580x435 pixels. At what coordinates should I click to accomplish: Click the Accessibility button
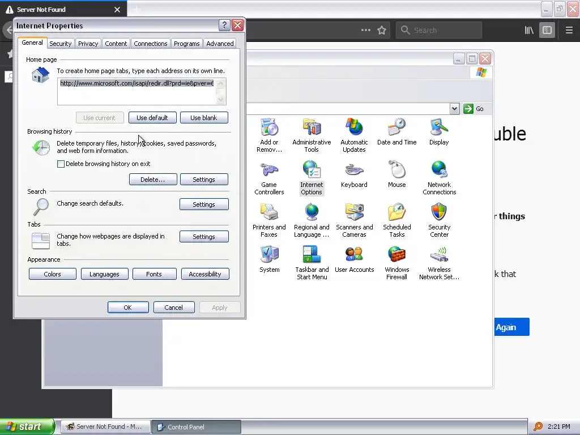tap(205, 274)
